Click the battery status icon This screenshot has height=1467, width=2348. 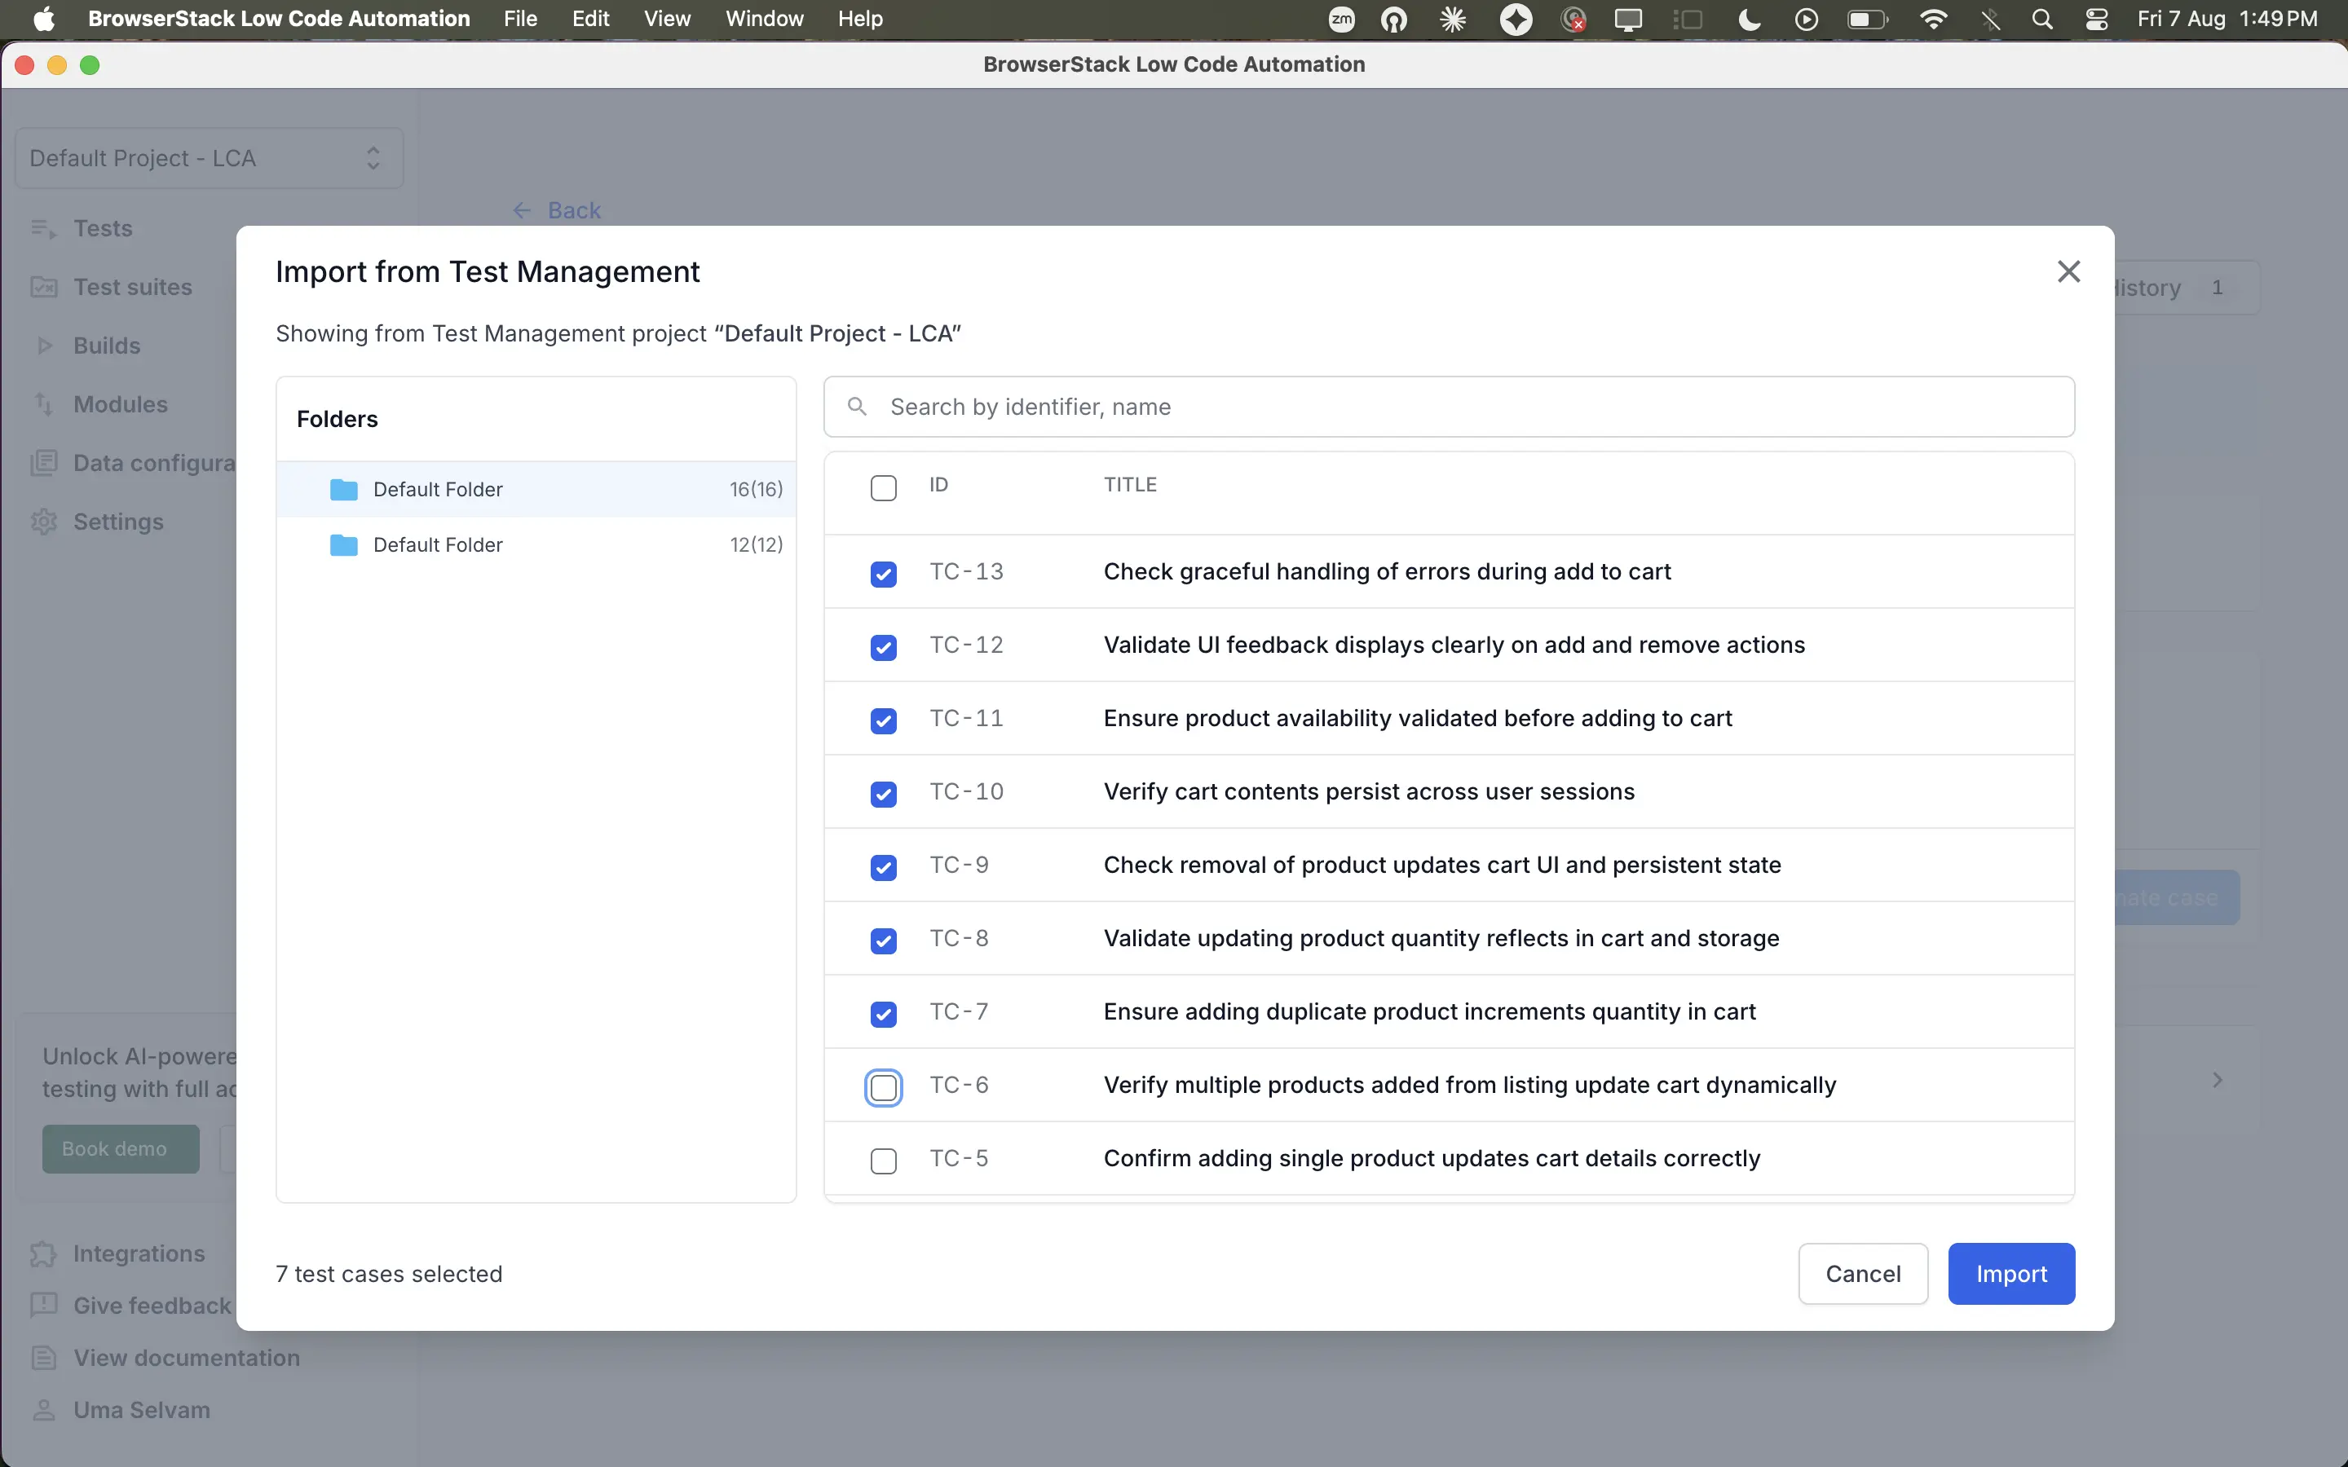click(x=1868, y=19)
